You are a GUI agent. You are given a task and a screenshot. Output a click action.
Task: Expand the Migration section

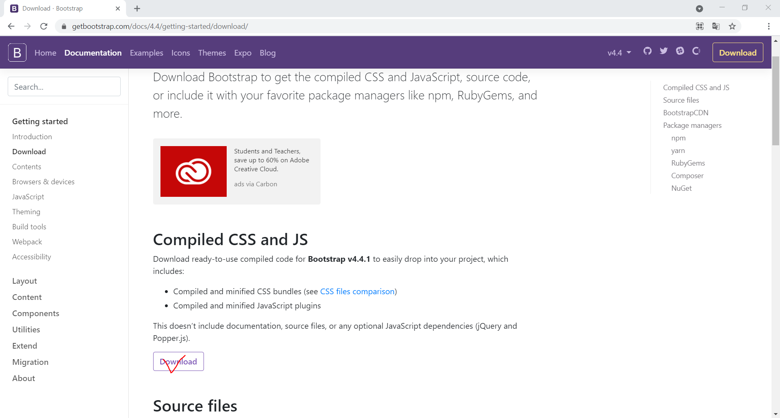pos(30,362)
